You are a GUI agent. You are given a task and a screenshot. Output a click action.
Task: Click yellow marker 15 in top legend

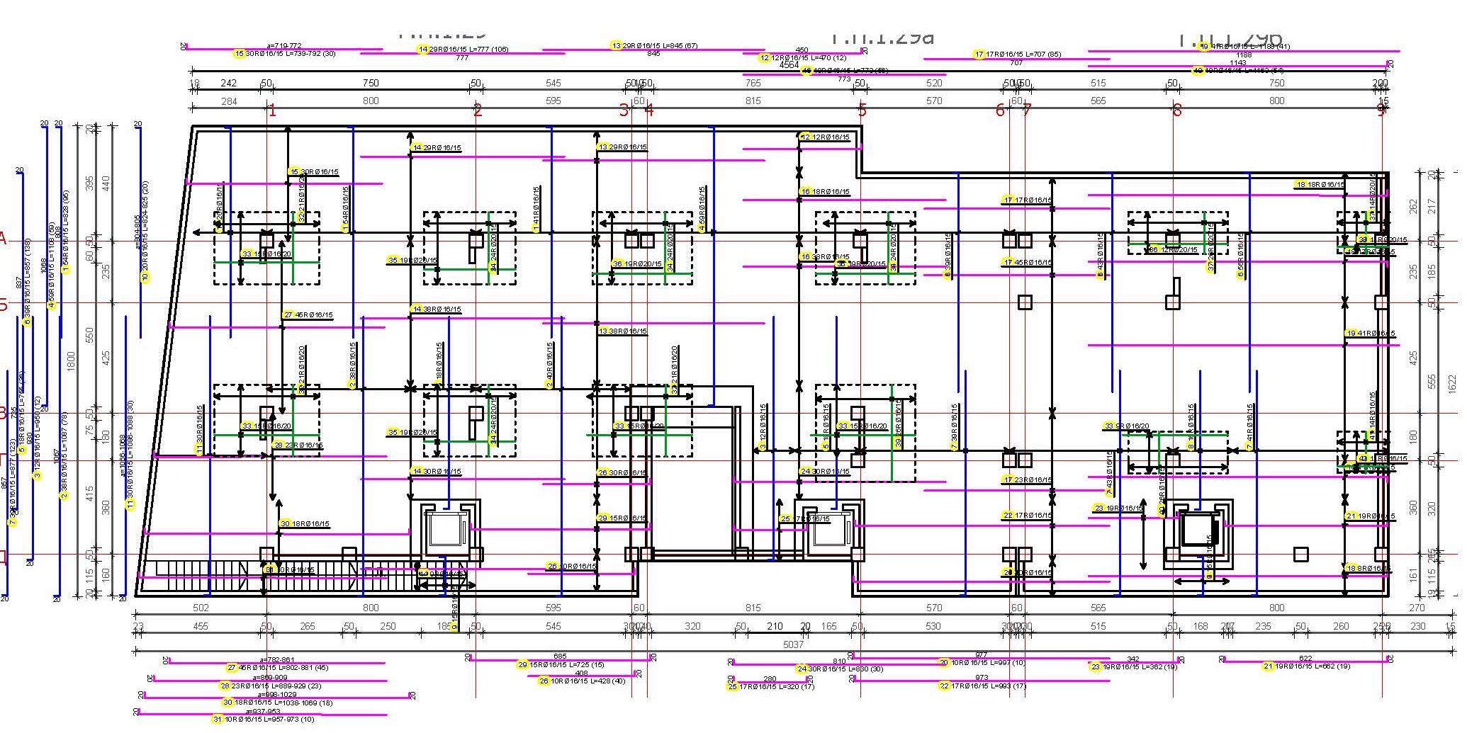click(239, 54)
